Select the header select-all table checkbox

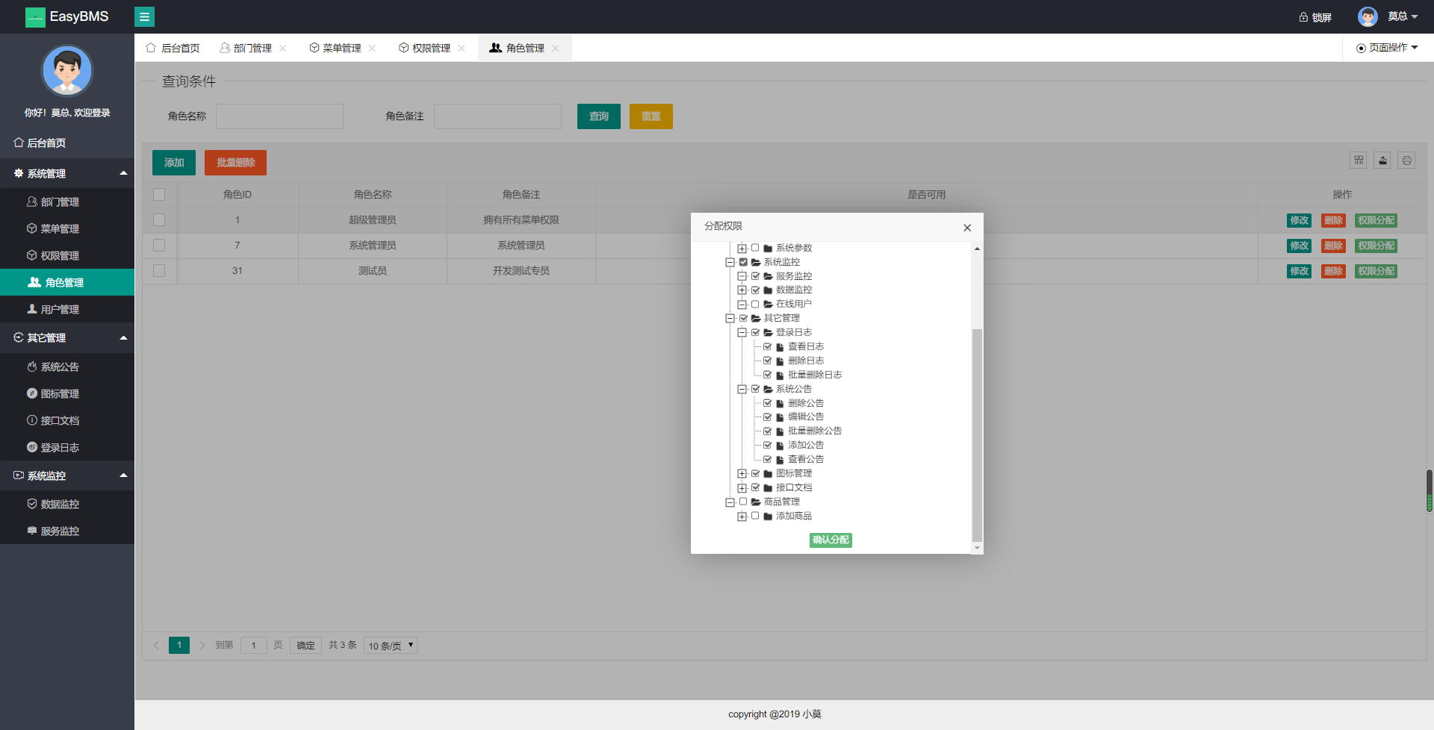click(159, 194)
